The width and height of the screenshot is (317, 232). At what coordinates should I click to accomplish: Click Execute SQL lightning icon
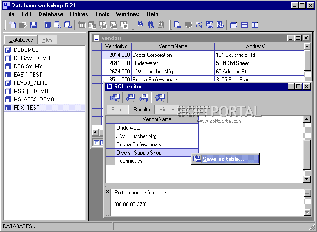pyautogui.click(x=160, y=98)
